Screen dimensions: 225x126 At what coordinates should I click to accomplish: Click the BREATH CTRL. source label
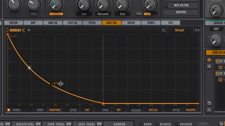click(25, 124)
